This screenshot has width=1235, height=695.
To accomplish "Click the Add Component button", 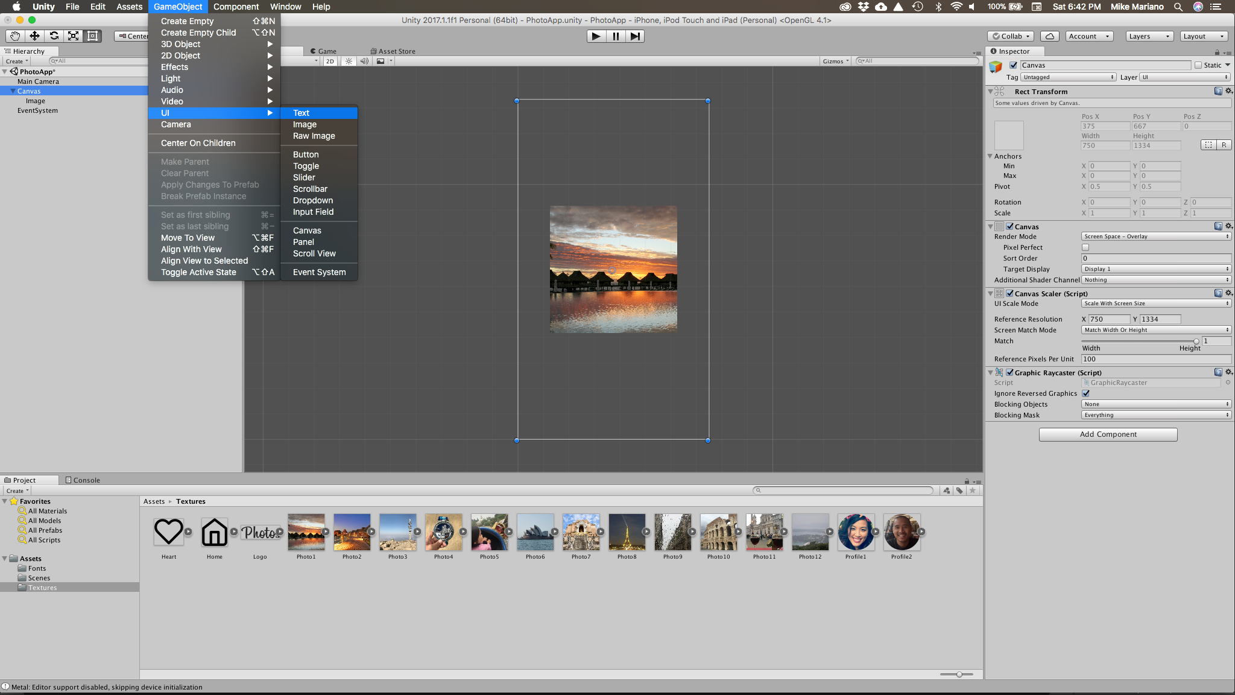I will click(1107, 434).
